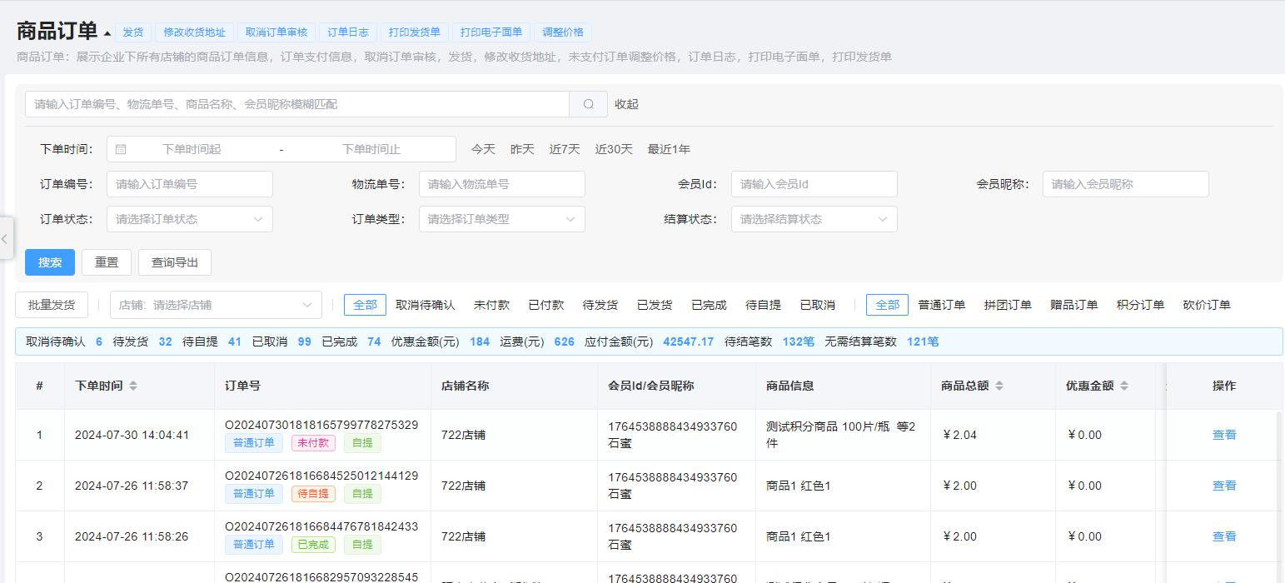The height and width of the screenshot is (583, 1285).
Task: Switch to the 普通订单 type tab
Action: [942, 305]
